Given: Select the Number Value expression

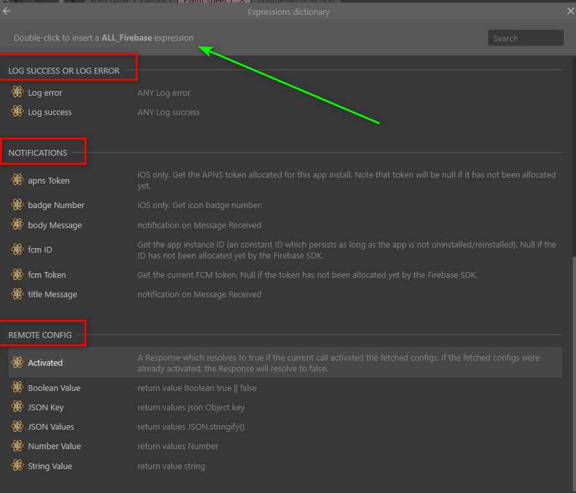Looking at the screenshot, I should pyautogui.click(x=54, y=446).
